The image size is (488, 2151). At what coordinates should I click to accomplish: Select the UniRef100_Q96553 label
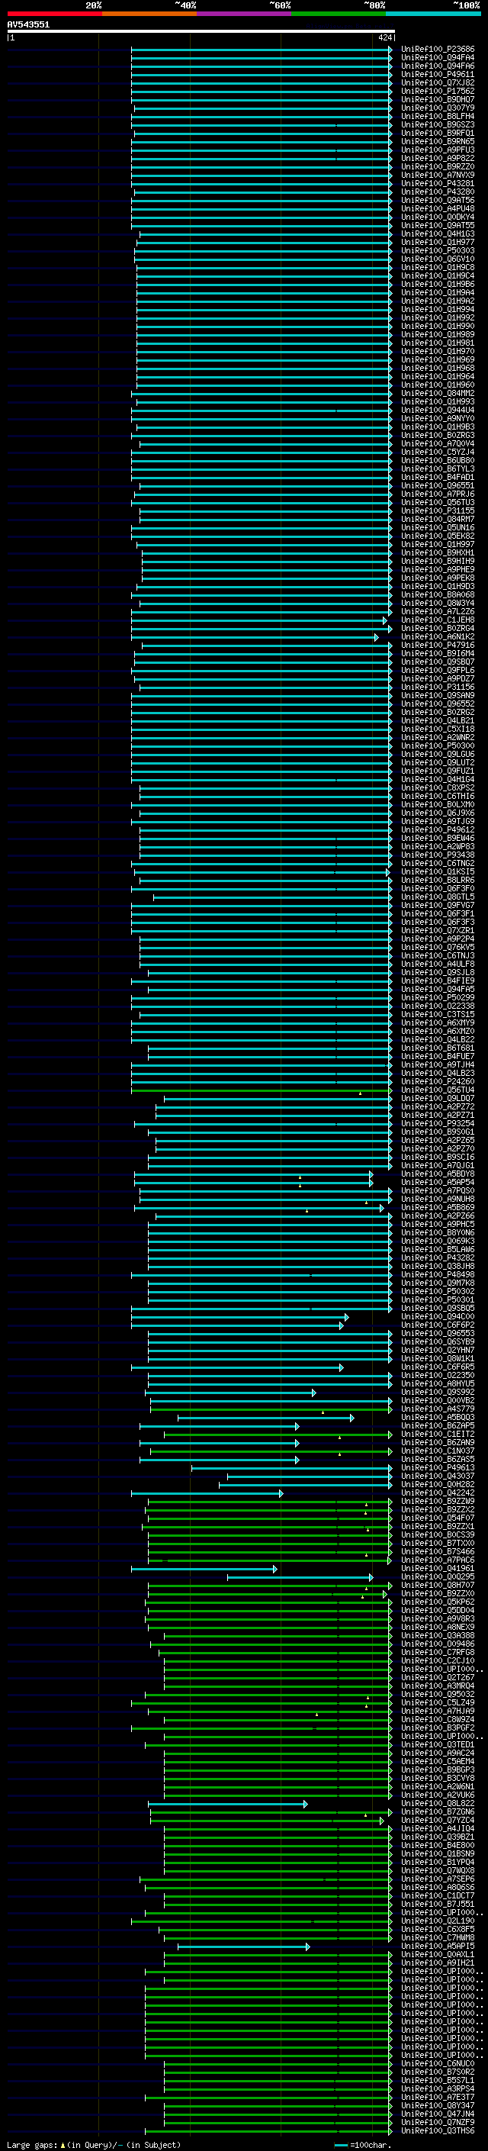tap(437, 1334)
